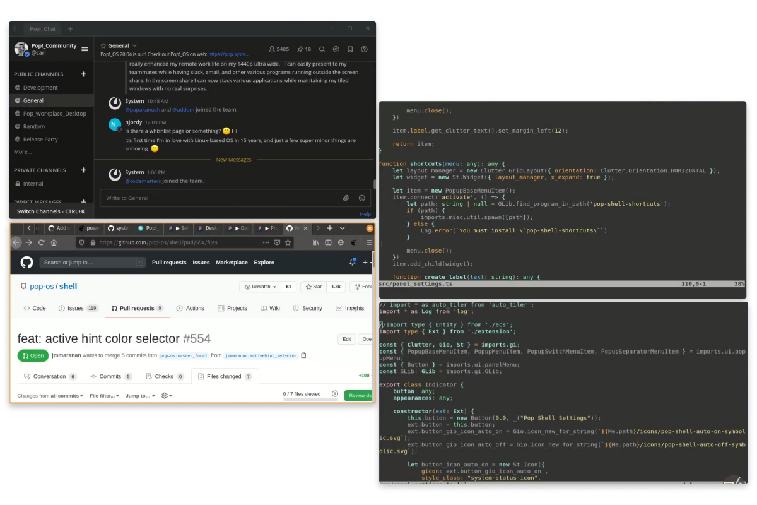Image resolution: width=757 pixels, height=505 pixels.
Task: Open chat search magnifier icon
Action: (x=322, y=49)
